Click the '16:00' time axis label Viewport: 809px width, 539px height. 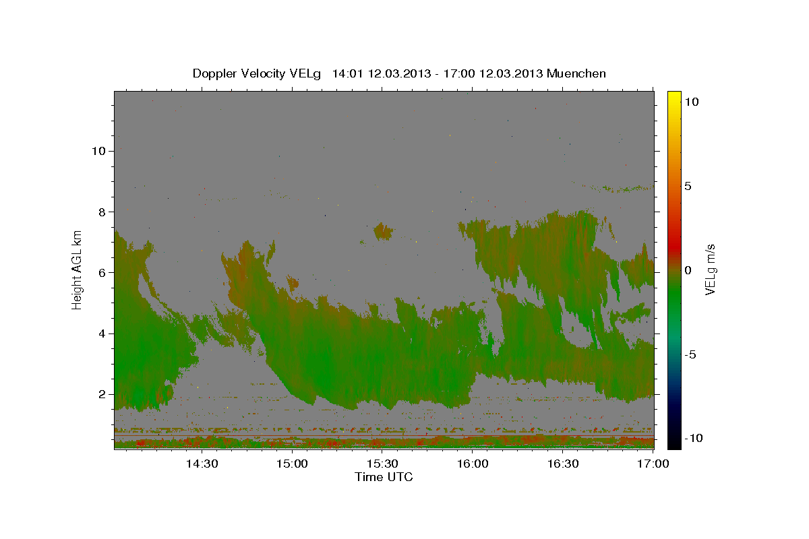[x=473, y=464]
